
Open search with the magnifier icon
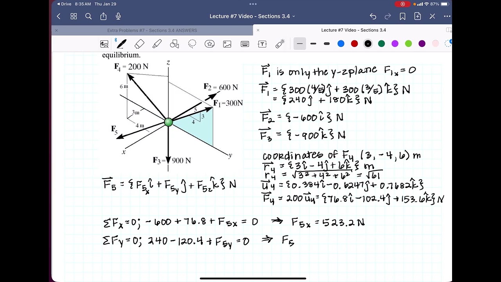tap(88, 16)
